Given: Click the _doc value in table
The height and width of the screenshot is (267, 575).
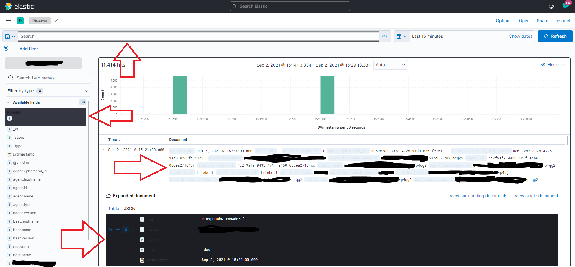Looking at the screenshot, I should coord(206,250).
